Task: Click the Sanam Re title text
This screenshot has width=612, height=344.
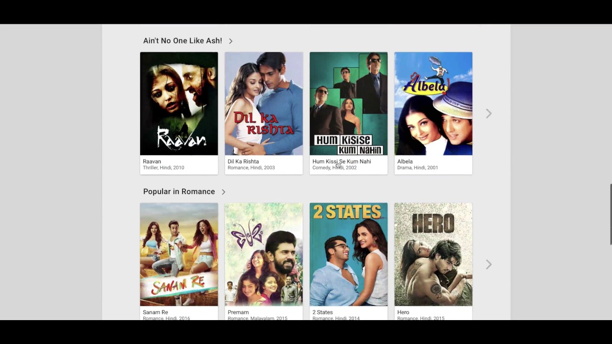Action: [x=155, y=312]
